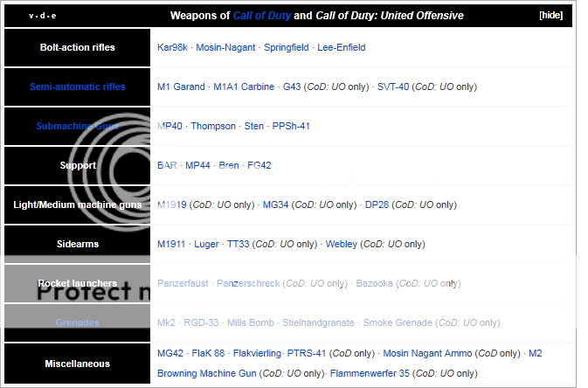Open the SVT-40 weapon link
The width and height of the screenshot is (588, 388).
tap(393, 87)
